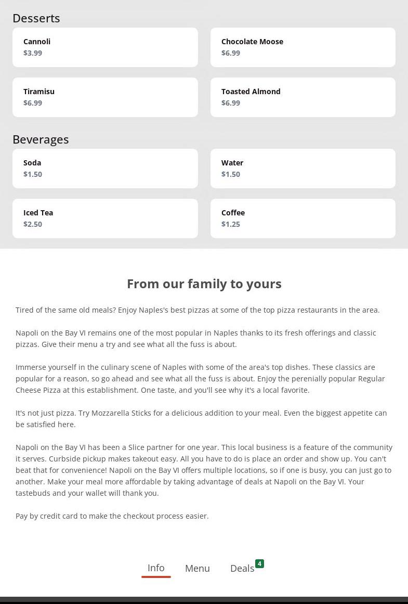408x604 pixels.
Task: Pick the Water beverage item
Action: click(302, 169)
